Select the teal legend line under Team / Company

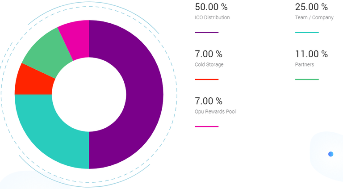click(307, 33)
